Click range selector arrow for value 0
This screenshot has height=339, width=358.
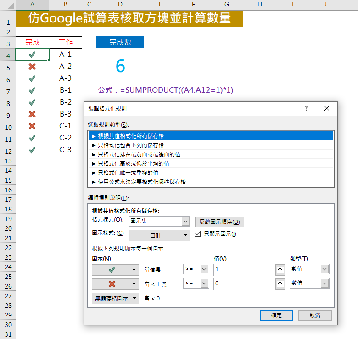coord(280,284)
